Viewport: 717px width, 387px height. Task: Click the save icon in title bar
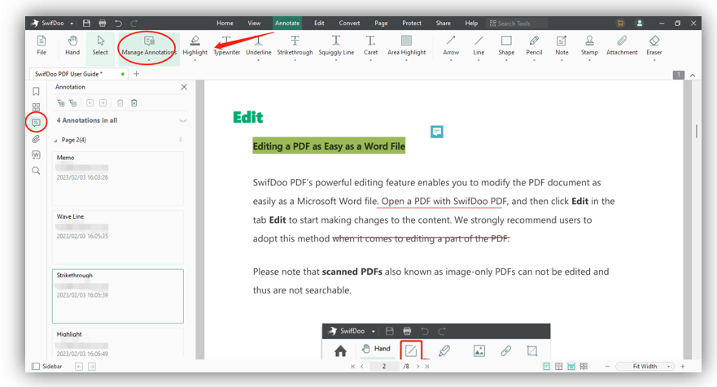pos(86,24)
